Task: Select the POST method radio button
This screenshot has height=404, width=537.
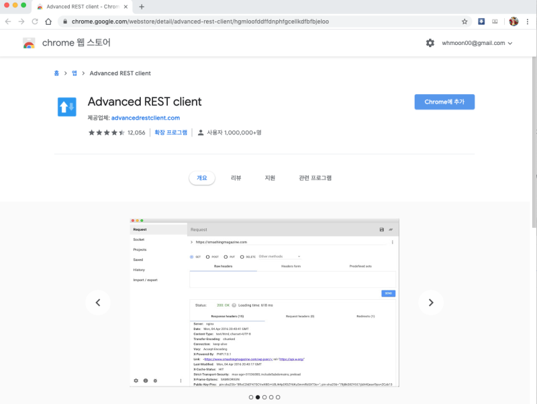Action: [x=207, y=256]
